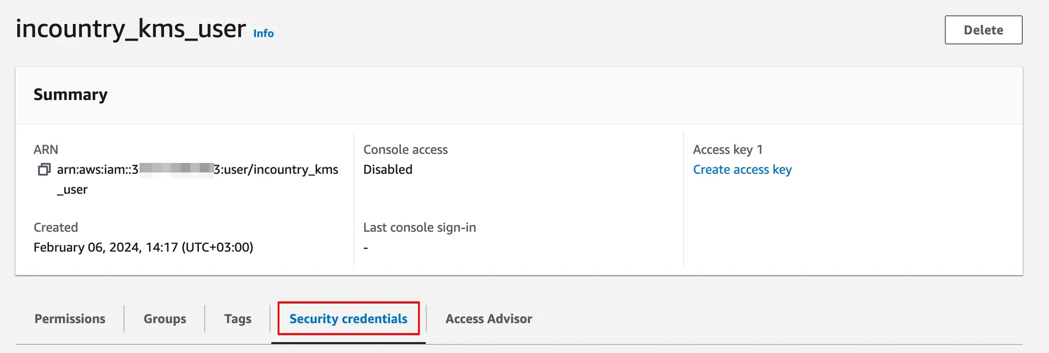This screenshot has width=1049, height=353.
Task: Click the Access key 1 label
Action: point(727,149)
